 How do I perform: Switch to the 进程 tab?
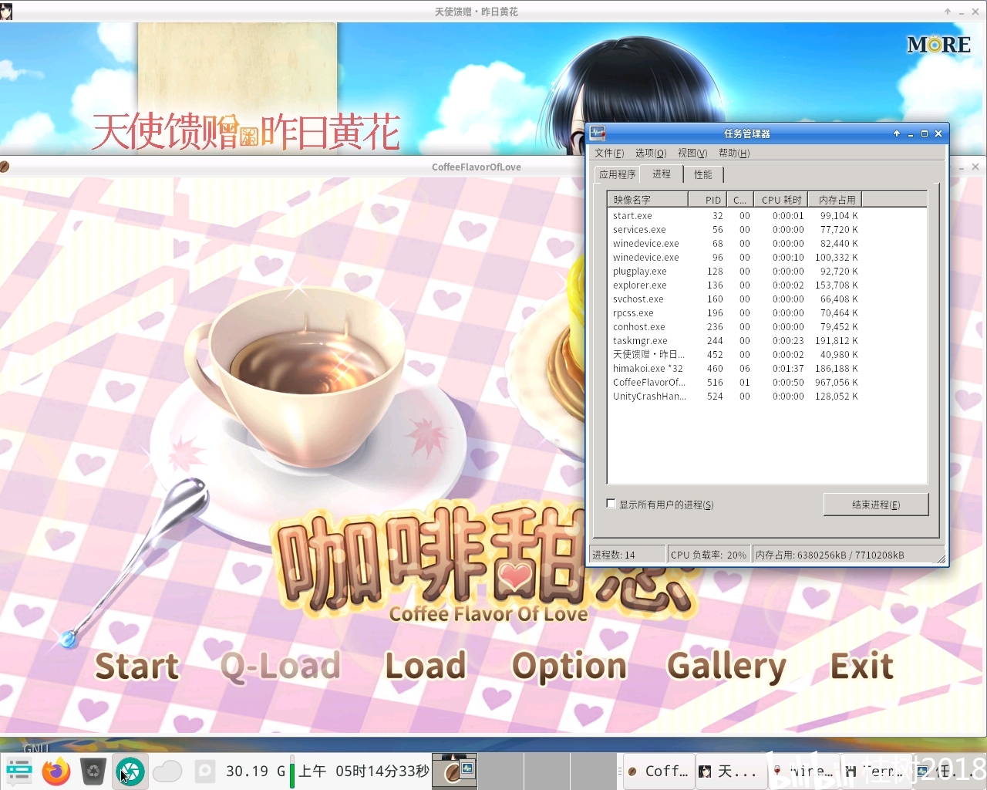662,174
